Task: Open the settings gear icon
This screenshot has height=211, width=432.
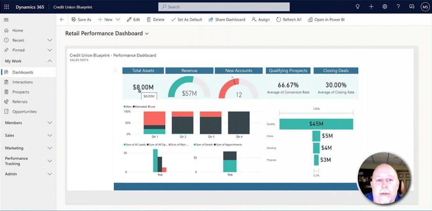Action: pos(385,7)
